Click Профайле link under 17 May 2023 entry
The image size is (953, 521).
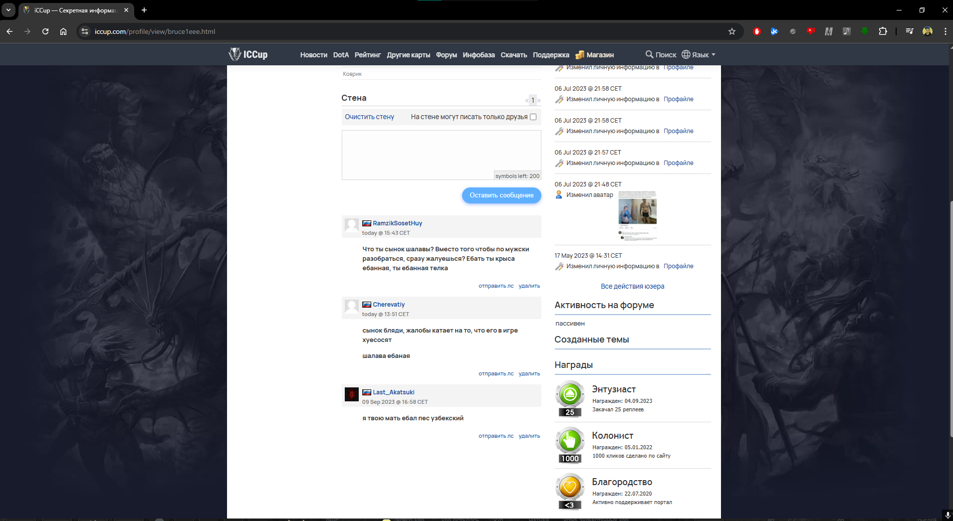(x=678, y=266)
